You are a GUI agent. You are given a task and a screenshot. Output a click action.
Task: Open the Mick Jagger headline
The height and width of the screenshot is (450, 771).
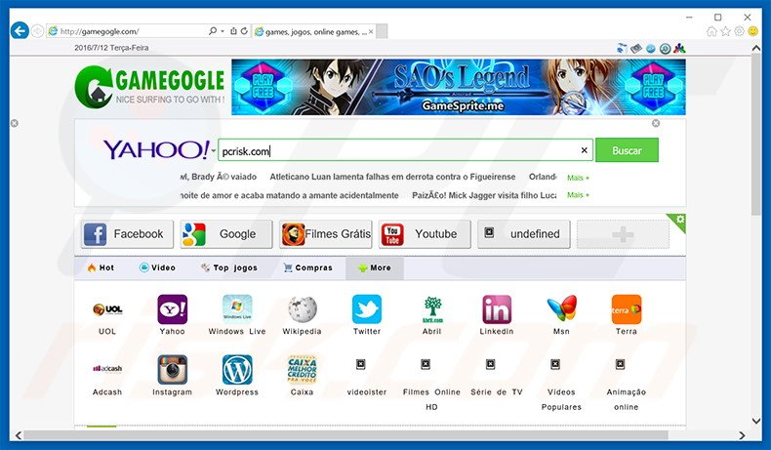pos(484,195)
